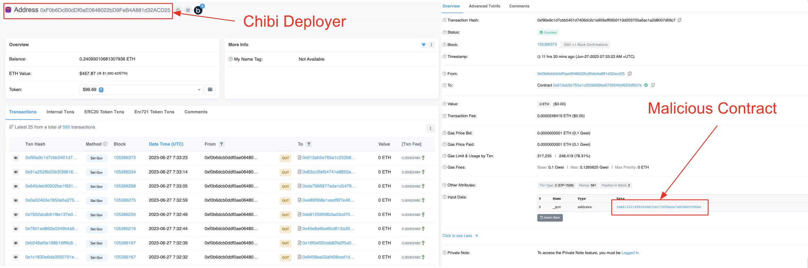Image resolution: width=808 pixels, height=268 pixels.
Task: Open the wallet icon beside Token dropdown
Action: click(x=210, y=90)
